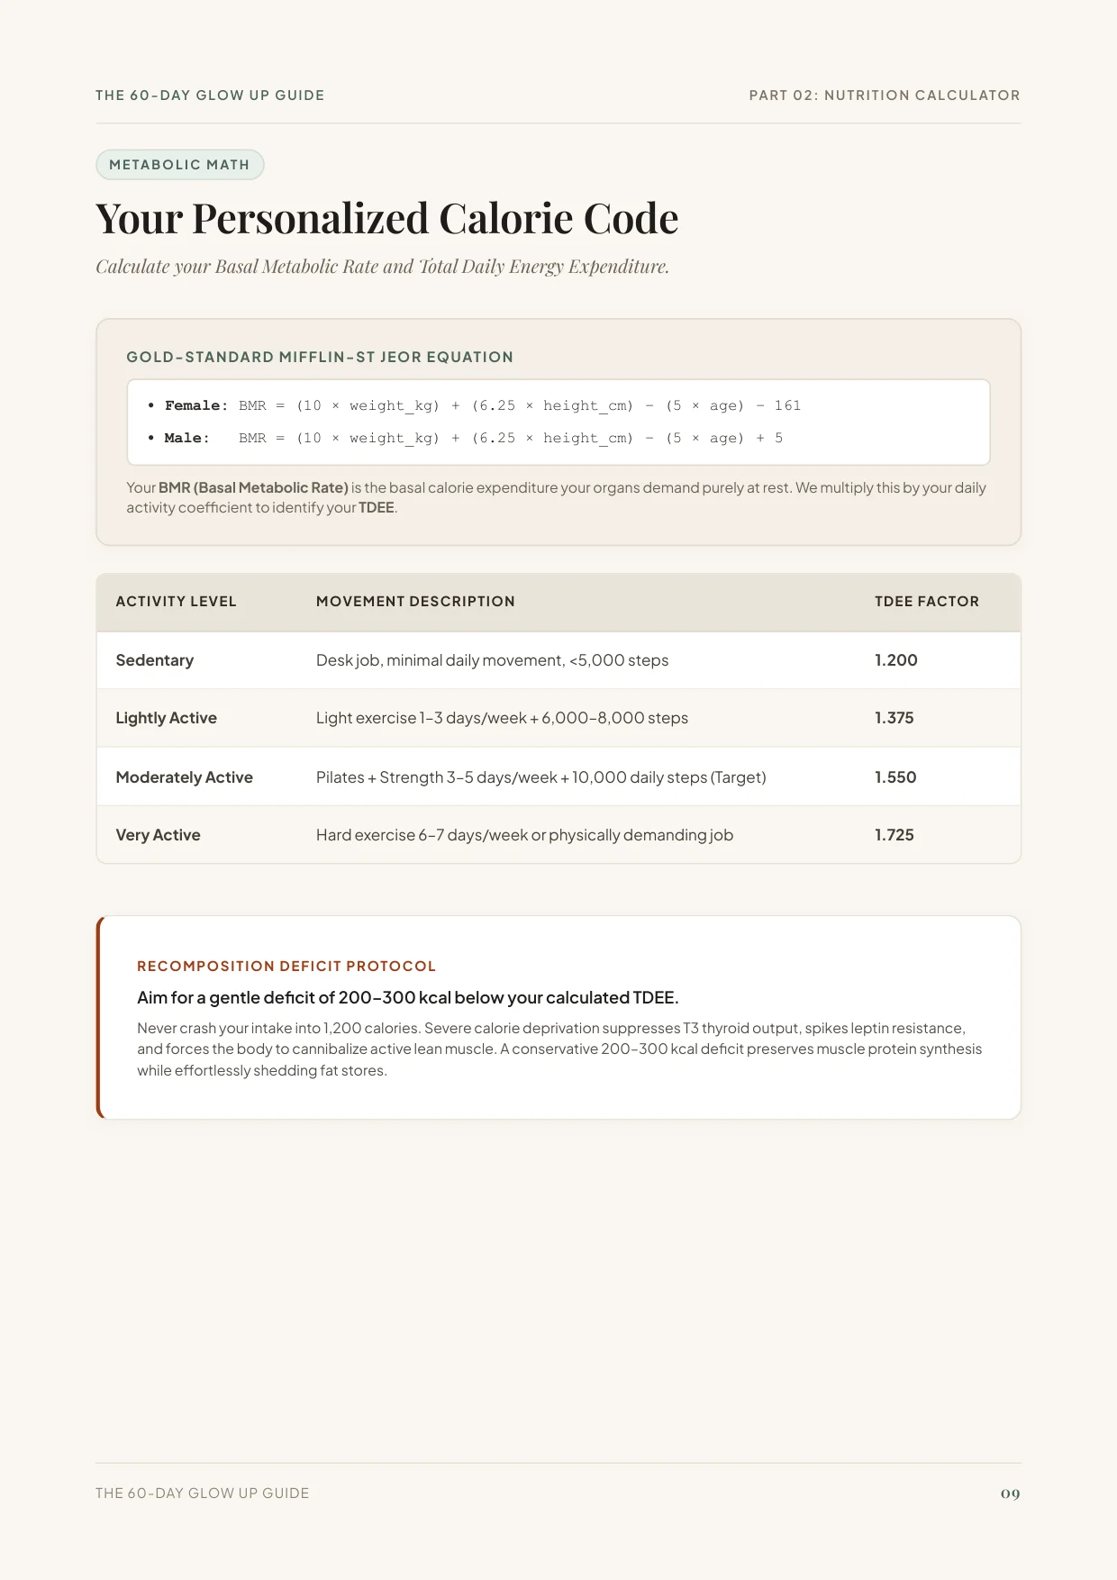Click 'PART 02: NUTRITION CALCULATOR' header label
This screenshot has height=1580, width=1117.
click(885, 95)
